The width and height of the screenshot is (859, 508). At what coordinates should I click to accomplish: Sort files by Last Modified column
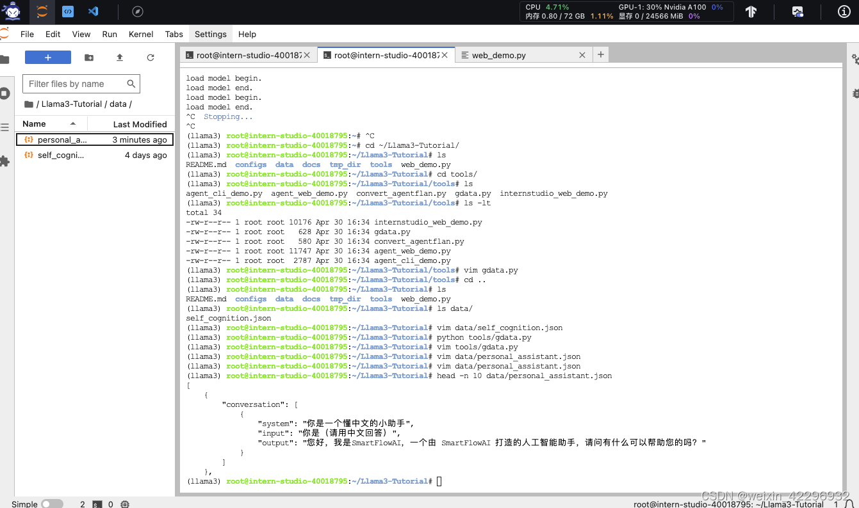140,123
